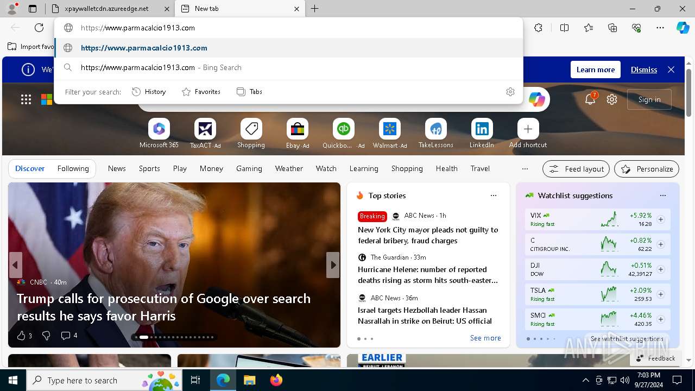Go to previous carousel slide arrow

(x=15, y=265)
